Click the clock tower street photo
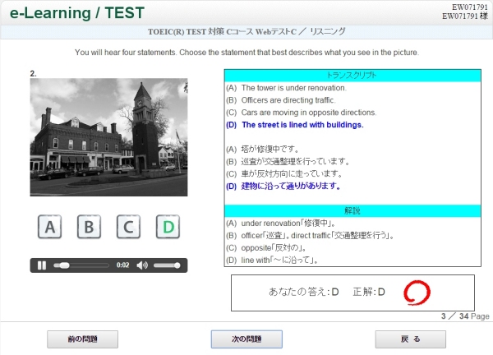 [x=108, y=137]
